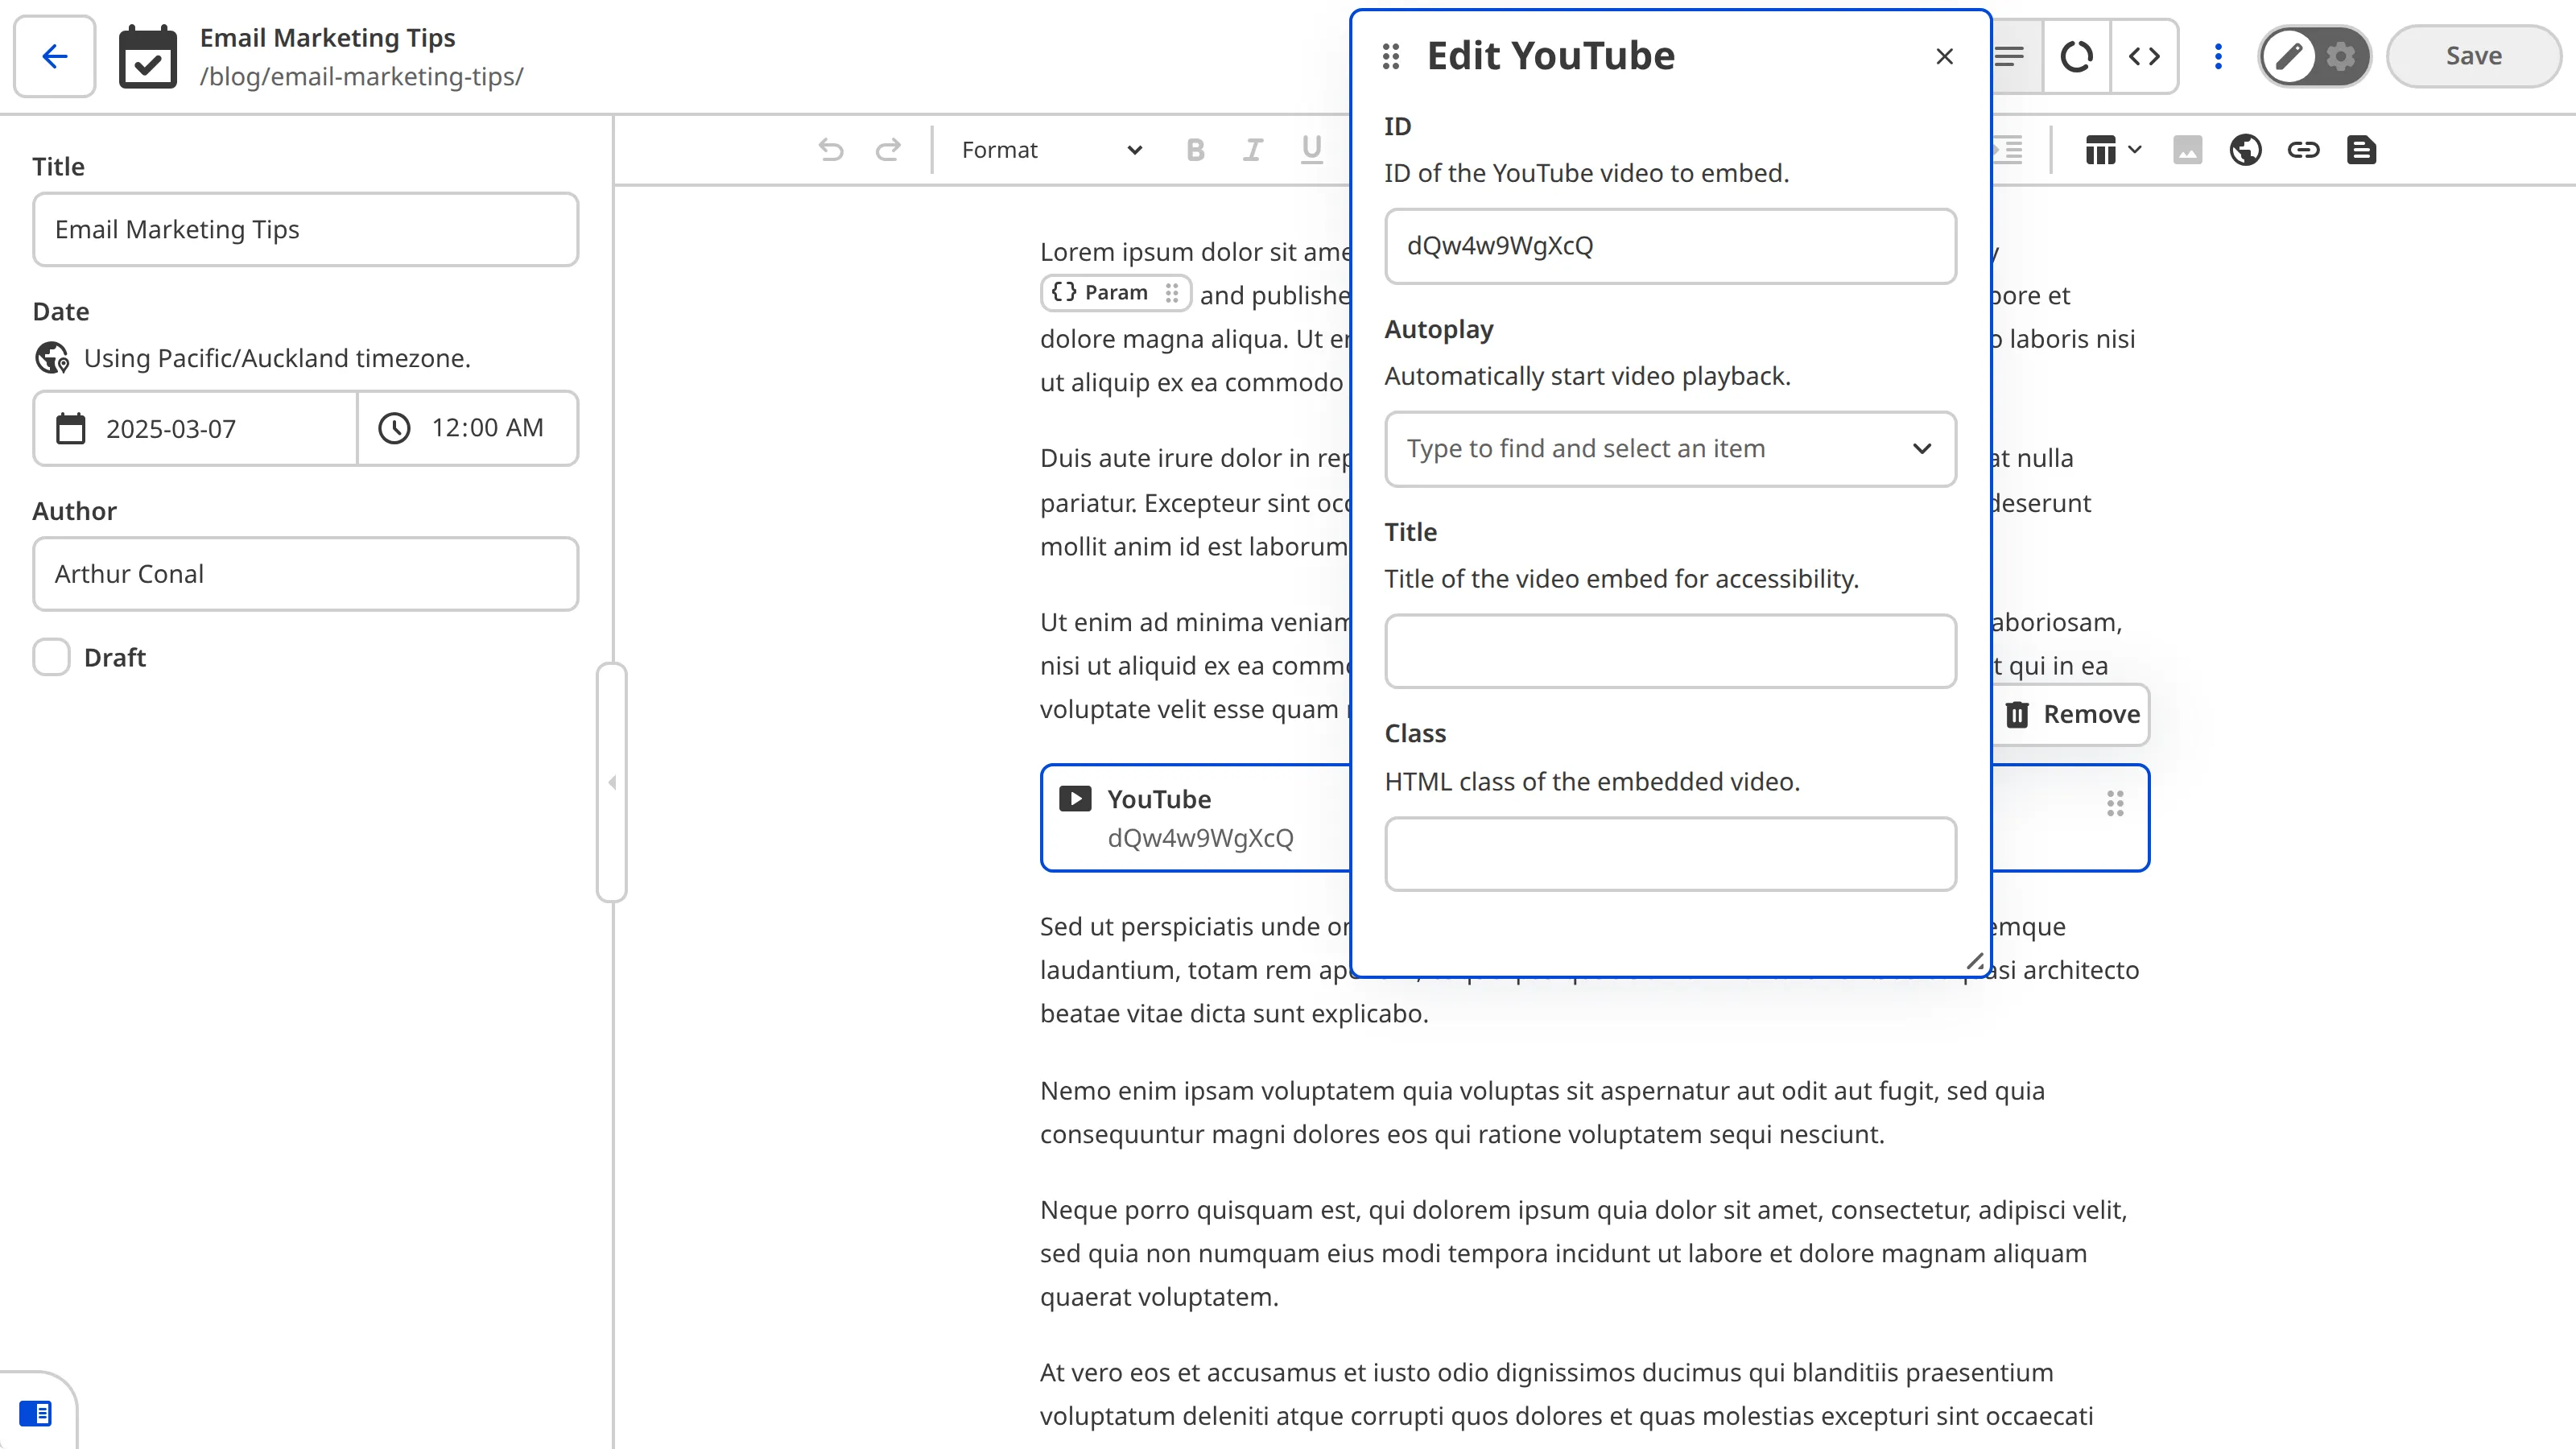Open the three-dot more options menu
The width and height of the screenshot is (2576, 1449).
point(2218,56)
